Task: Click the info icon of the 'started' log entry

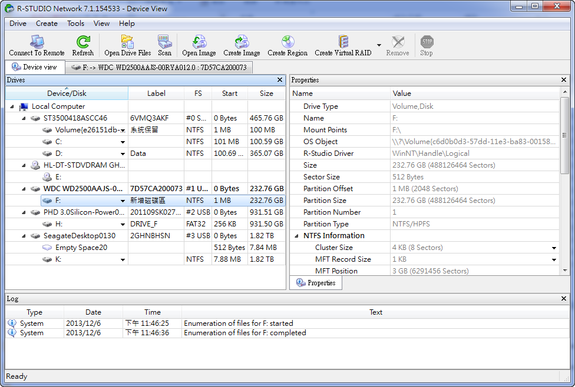Action: (x=12, y=323)
